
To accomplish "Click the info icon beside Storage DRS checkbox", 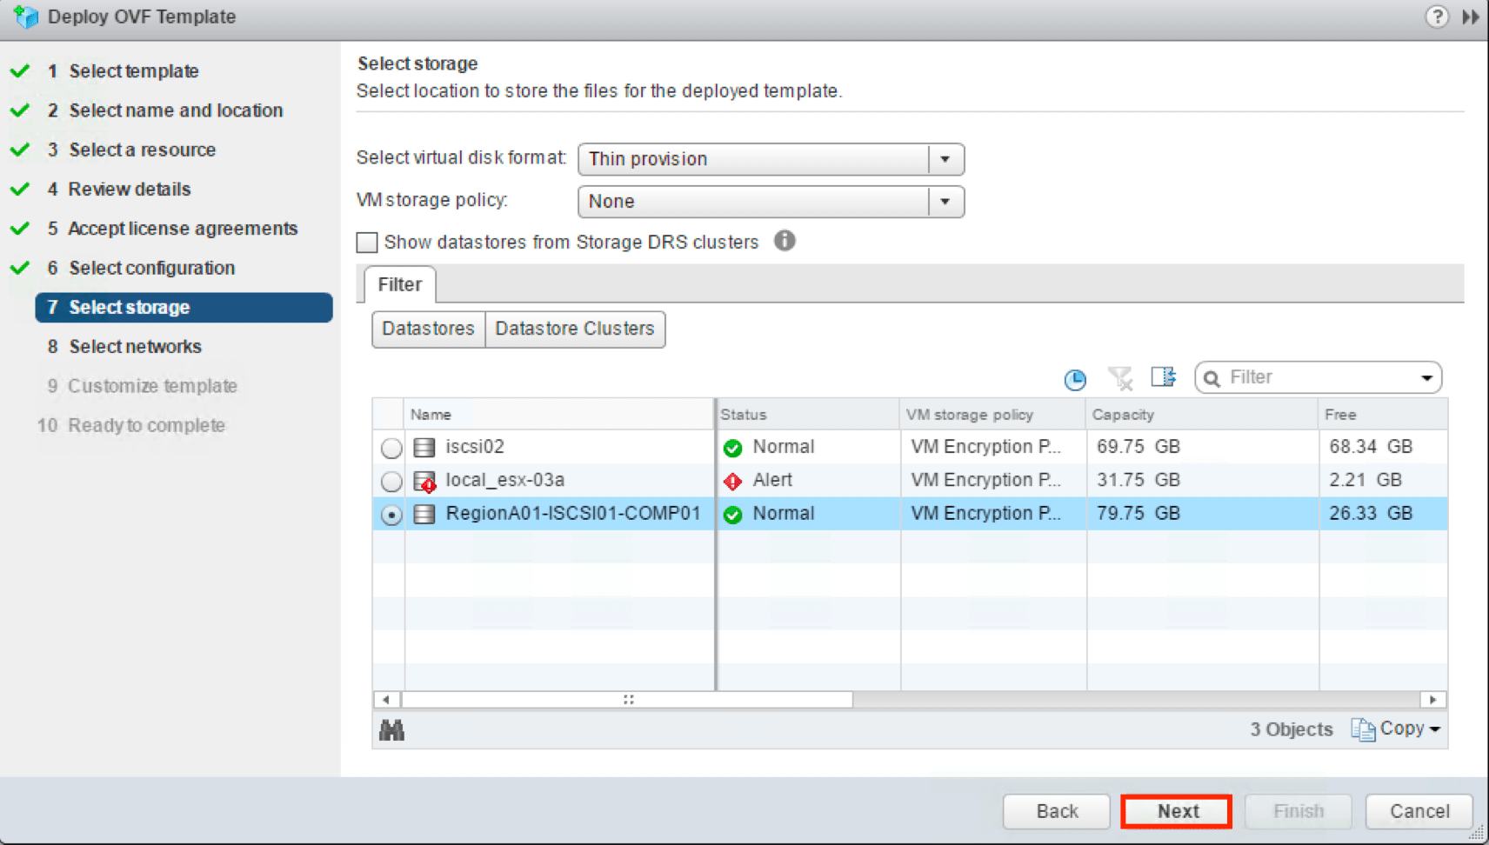I will pos(785,241).
